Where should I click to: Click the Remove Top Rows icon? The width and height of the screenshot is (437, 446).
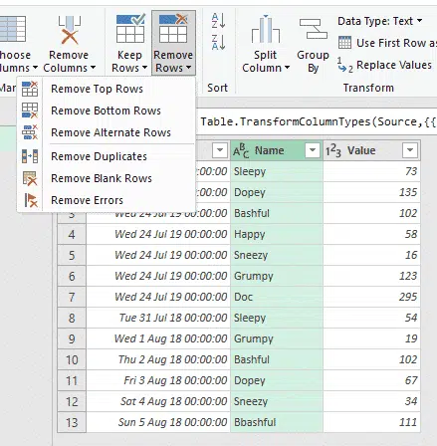coord(30,89)
